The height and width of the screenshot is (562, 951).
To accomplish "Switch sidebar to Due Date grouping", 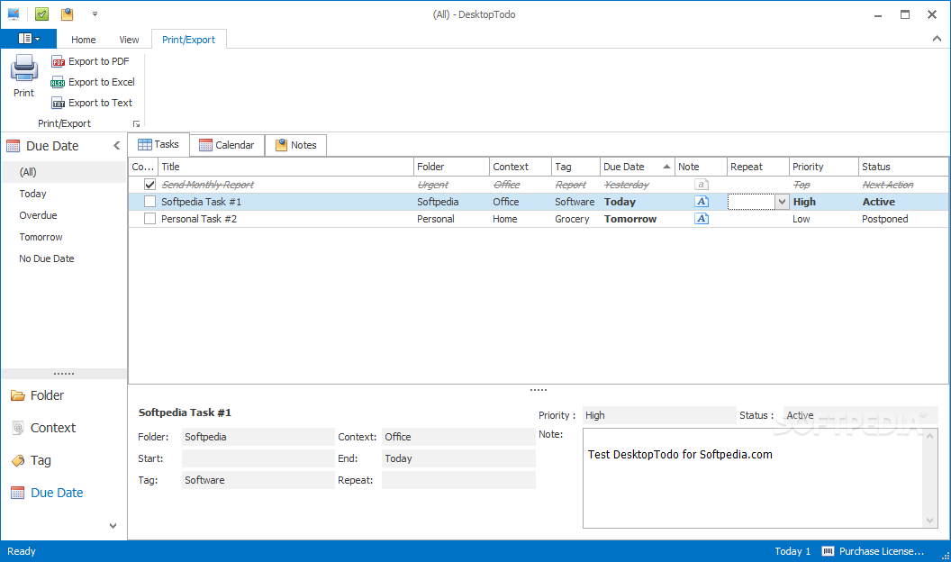I will tap(48, 493).
